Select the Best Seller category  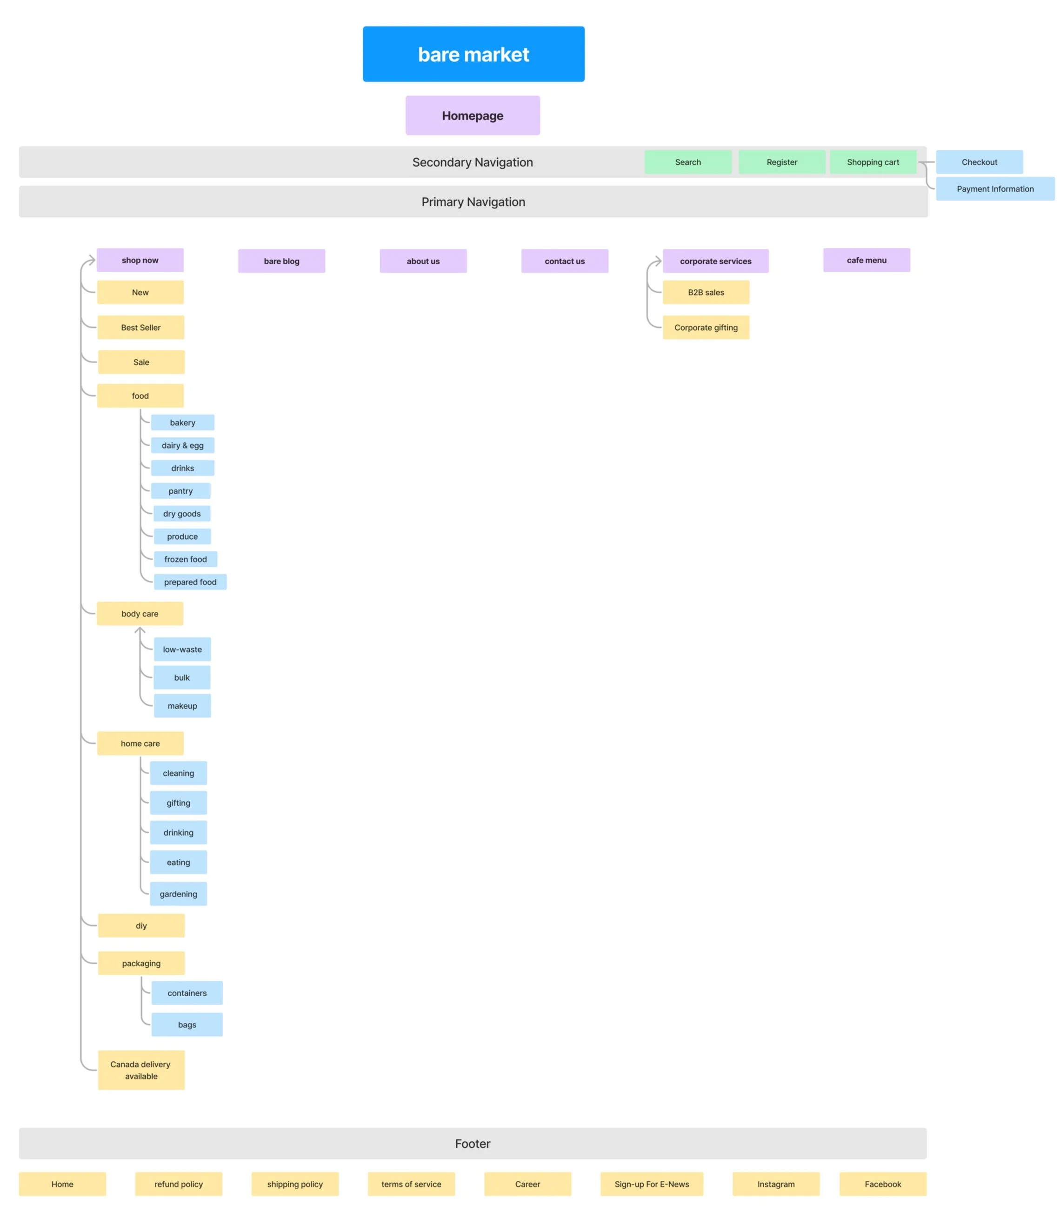click(x=141, y=327)
